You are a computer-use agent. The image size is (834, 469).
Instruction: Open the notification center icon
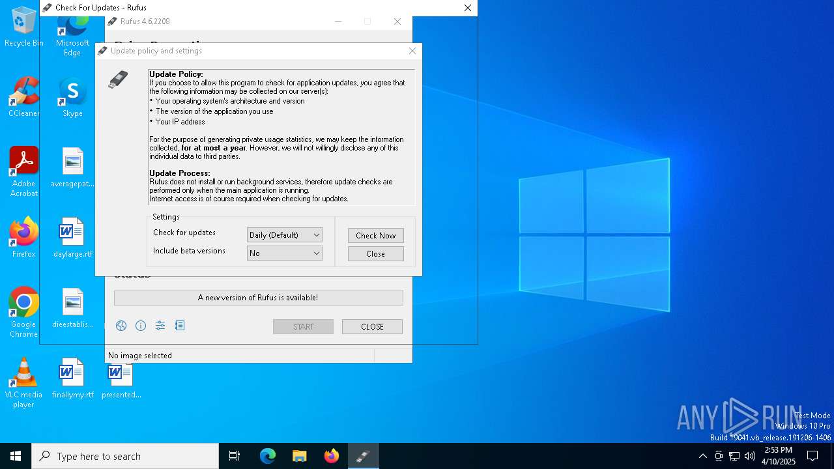coord(812,456)
